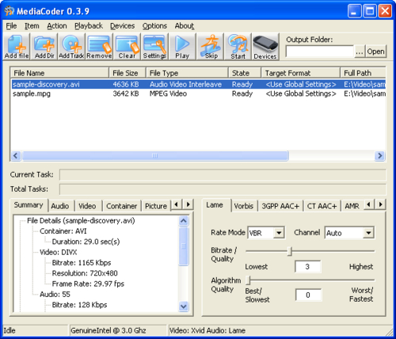Click the Clear toolbar icon
The height and width of the screenshot is (339, 396).
[127, 47]
